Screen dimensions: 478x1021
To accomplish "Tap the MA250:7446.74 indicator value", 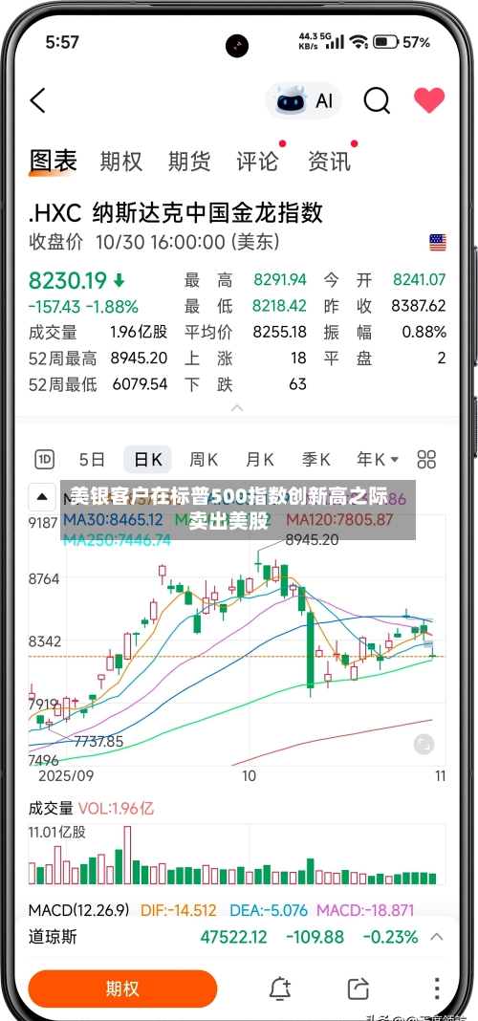I will [x=118, y=540].
